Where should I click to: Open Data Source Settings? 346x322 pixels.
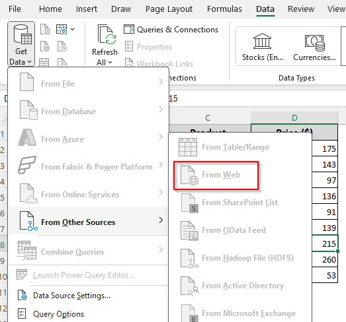[x=88, y=296]
